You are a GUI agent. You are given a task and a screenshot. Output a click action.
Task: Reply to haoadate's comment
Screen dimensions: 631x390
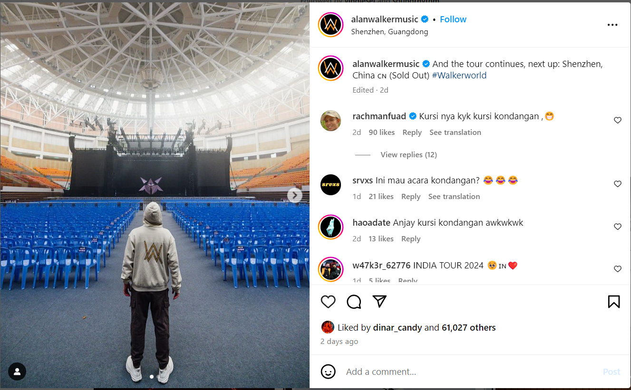411,239
